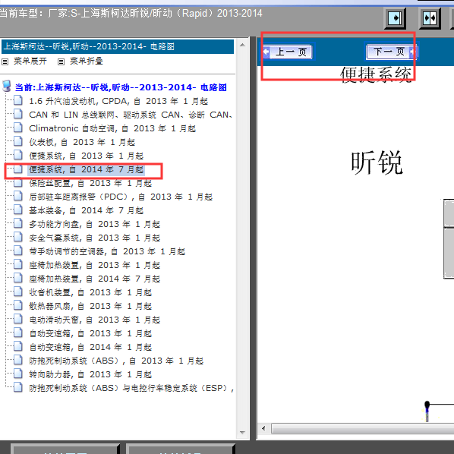Image resolution: width=454 pixels, height=454 pixels.
Task: Click the diagram horizontal scrollbar thumb
Action: (362, 428)
